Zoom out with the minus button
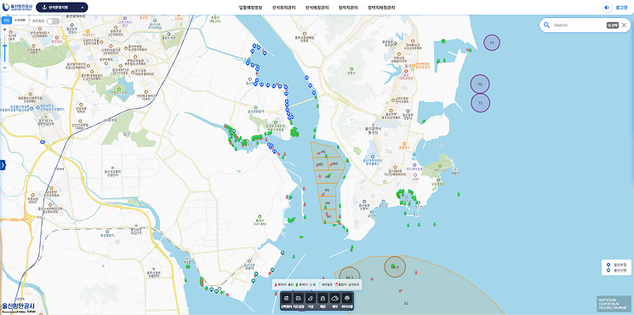The image size is (634, 315). pyautogui.click(x=5, y=67)
